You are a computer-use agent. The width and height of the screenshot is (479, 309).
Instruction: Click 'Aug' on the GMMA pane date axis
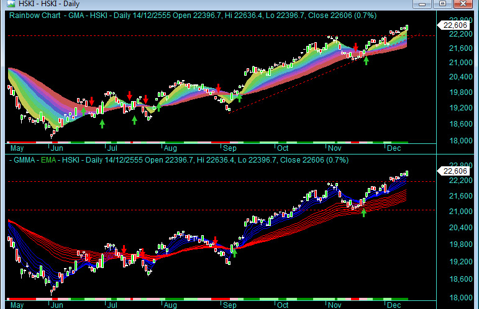click(x=170, y=305)
